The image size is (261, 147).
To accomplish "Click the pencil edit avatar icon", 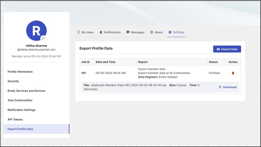I will click(43, 38).
